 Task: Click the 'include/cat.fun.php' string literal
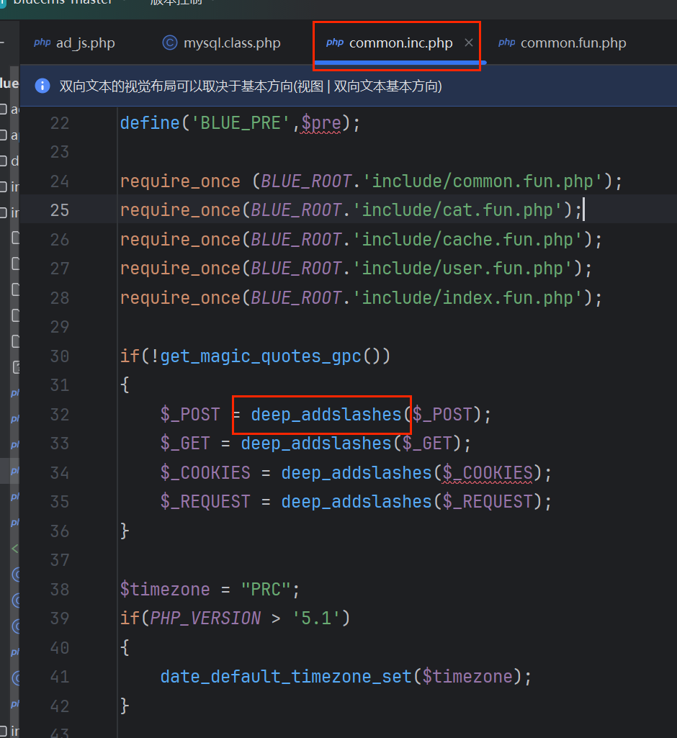click(x=462, y=210)
